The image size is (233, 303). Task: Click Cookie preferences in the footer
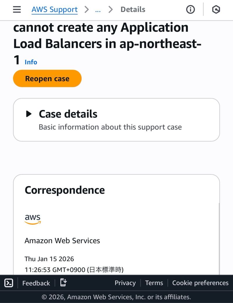coord(200,283)
